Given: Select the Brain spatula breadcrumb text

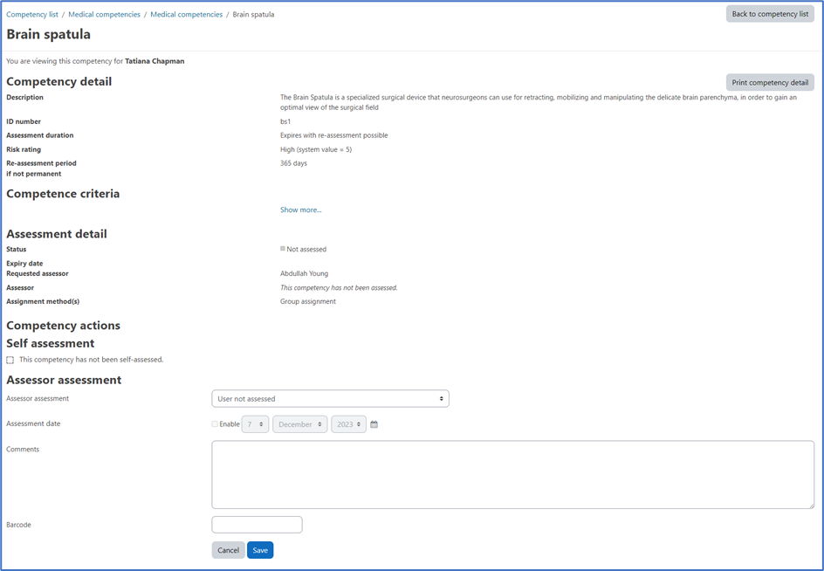Looking at the screenshot, I should click(x=253, y=14).
